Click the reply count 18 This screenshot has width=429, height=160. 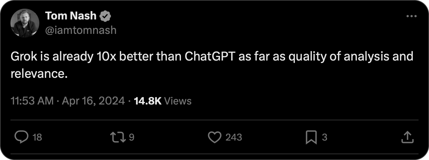[x=37, y=137]
